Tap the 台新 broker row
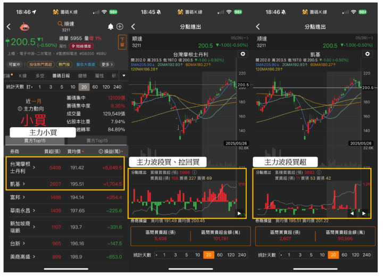 click(66, 243)
